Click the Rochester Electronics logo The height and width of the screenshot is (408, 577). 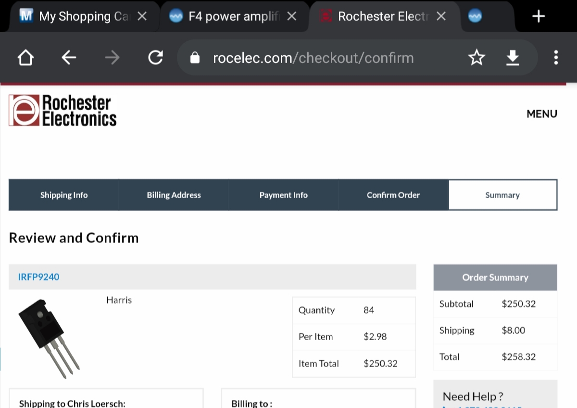point(63,110)
